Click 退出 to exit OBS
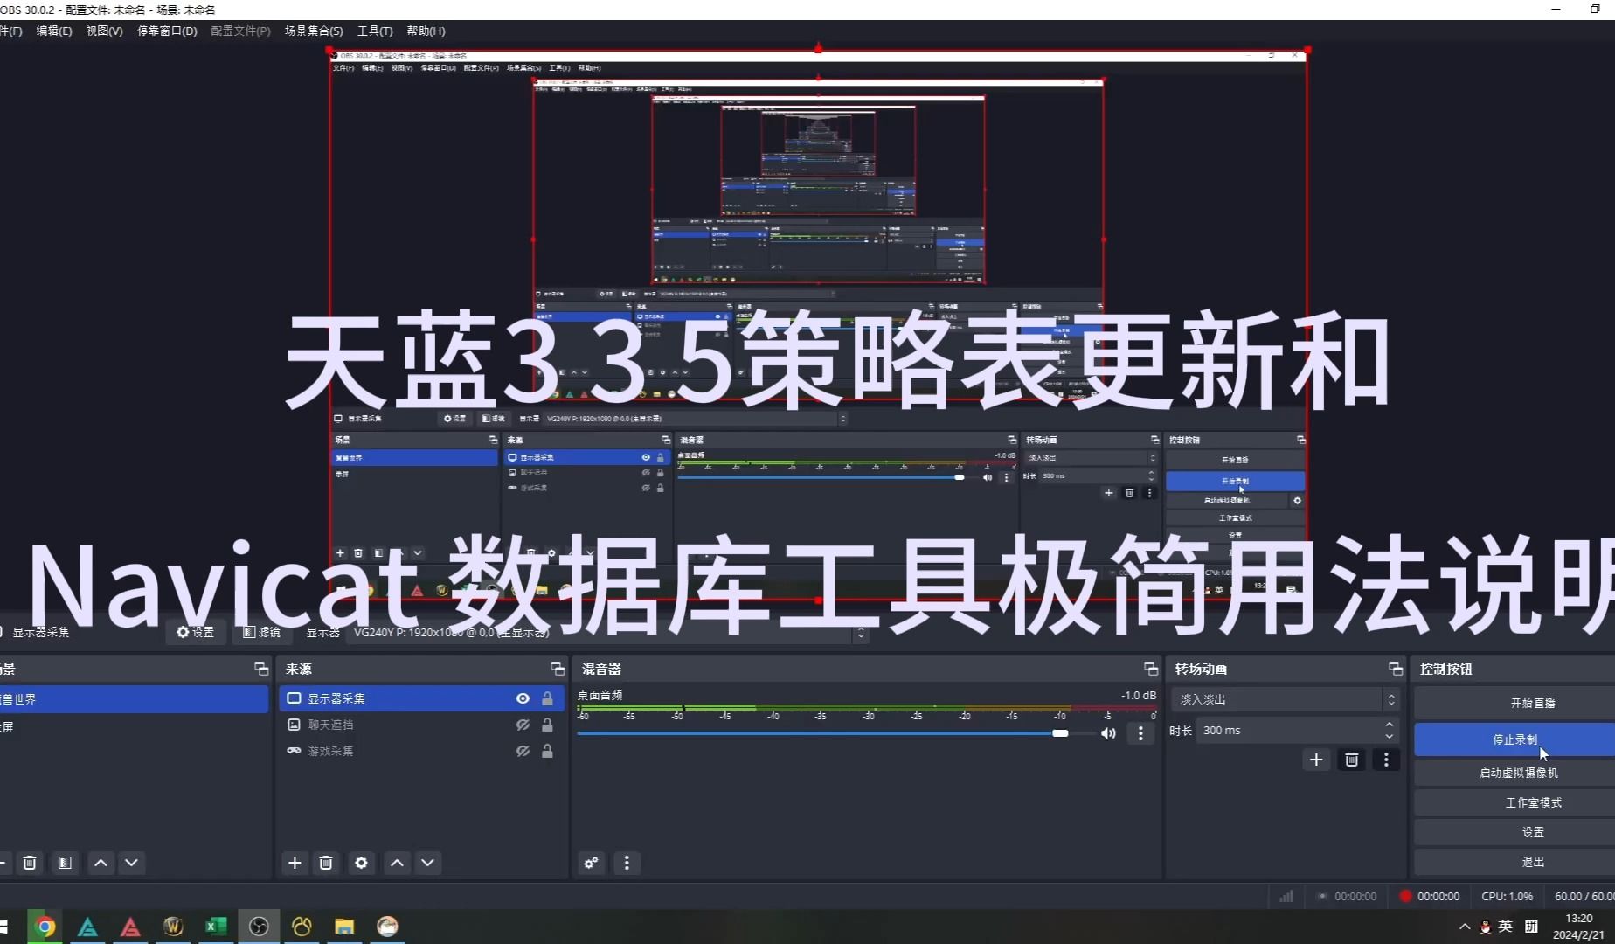The height and width of the screenshot is (944, 1615). point(1533,862)
